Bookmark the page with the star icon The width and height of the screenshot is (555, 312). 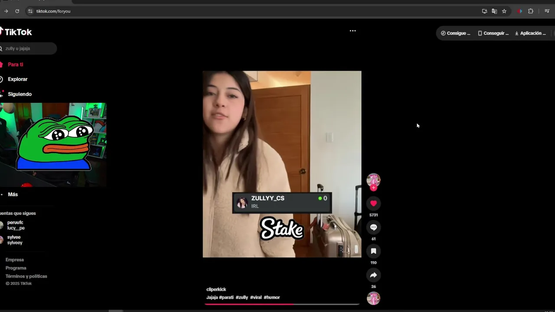click(504, 11)
